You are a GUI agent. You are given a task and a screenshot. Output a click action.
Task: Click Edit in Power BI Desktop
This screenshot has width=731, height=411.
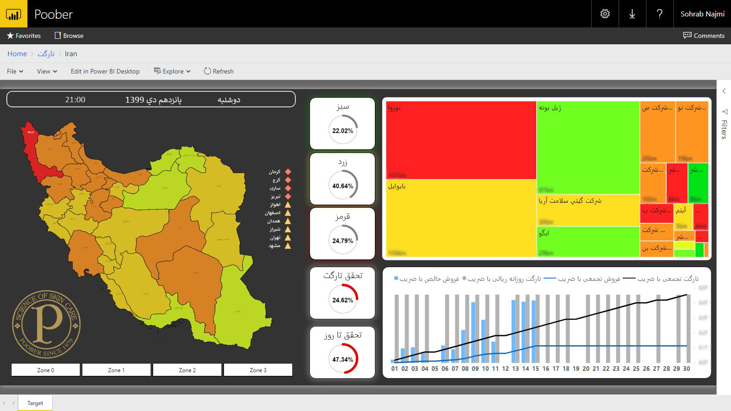(x=105, y=71)
